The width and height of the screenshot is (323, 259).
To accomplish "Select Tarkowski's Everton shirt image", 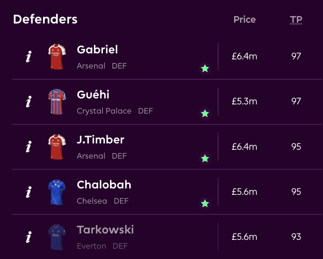I will pyautogui.click(x=57, y=237).
